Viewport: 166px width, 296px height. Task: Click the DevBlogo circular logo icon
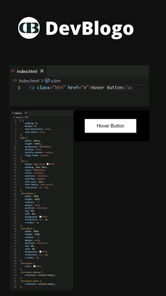click(x=29, y=28)
